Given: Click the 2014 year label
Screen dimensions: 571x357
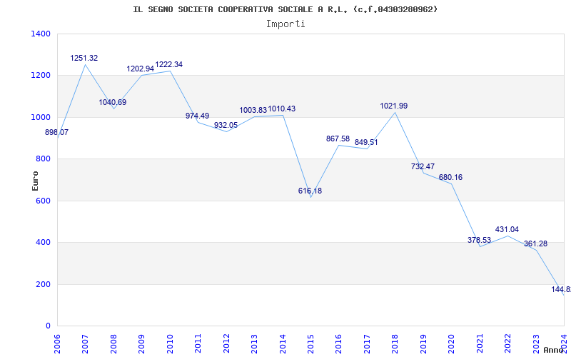Looking at the screenshot, I should coord(282,343).
